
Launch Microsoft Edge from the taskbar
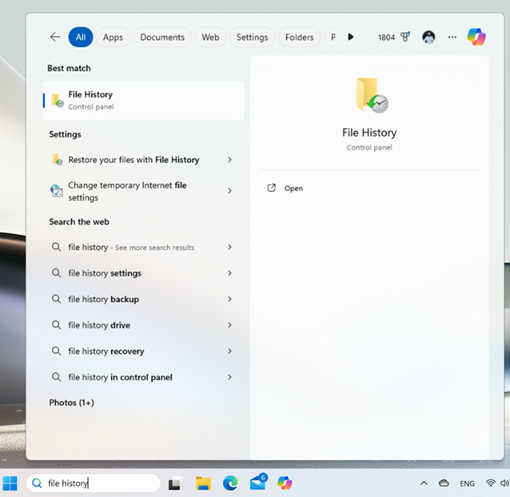(230, 483)
